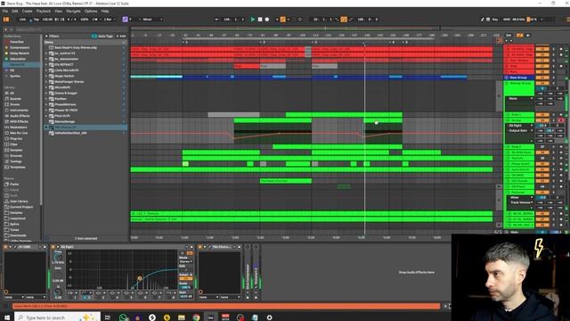Image resolution: width=570 pixels, height=321 pixels.
Task: Open the Max for Live category
Action: click(x=19, y=133)
